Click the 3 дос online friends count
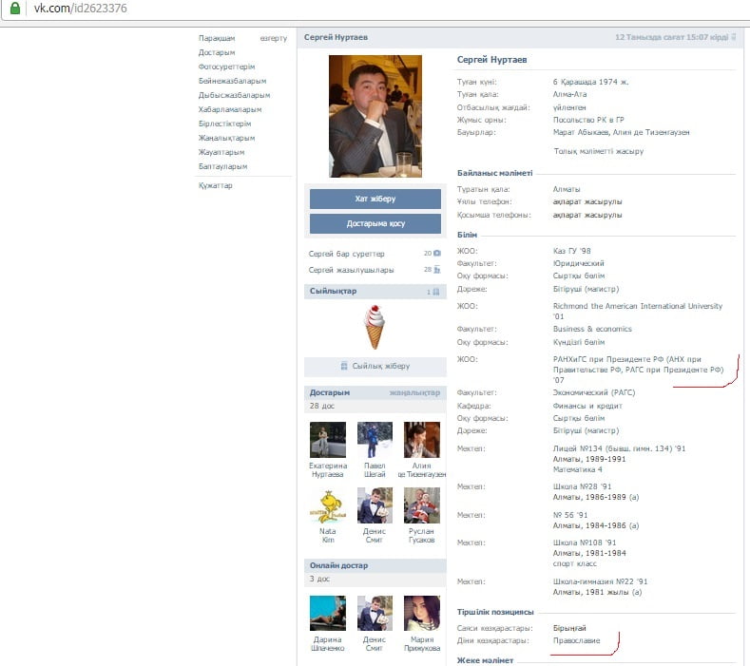 tap(319, 579)
